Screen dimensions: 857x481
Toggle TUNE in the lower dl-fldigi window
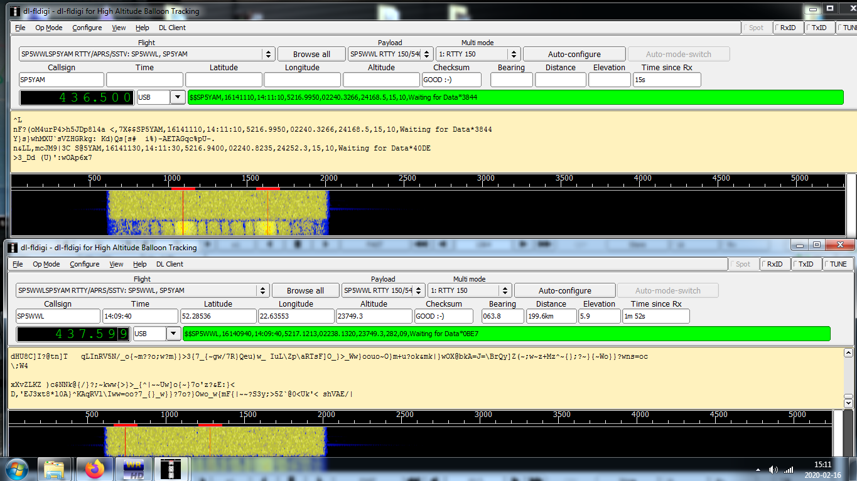tap(838, 264)
